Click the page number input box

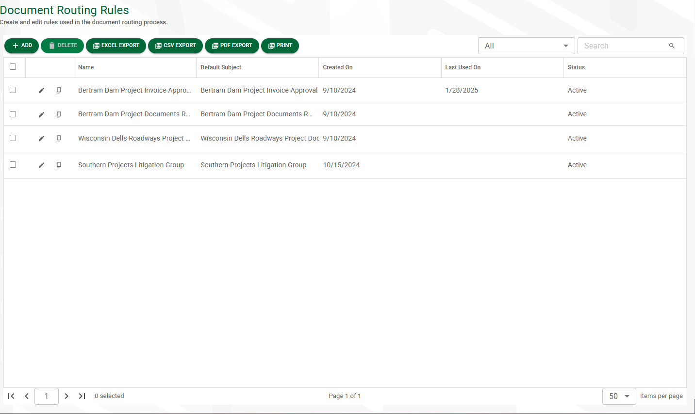(47, 396)
